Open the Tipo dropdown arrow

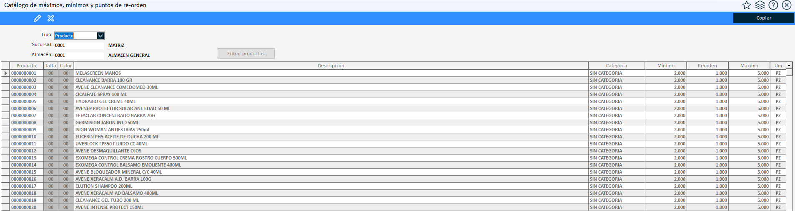click(100, 36)
